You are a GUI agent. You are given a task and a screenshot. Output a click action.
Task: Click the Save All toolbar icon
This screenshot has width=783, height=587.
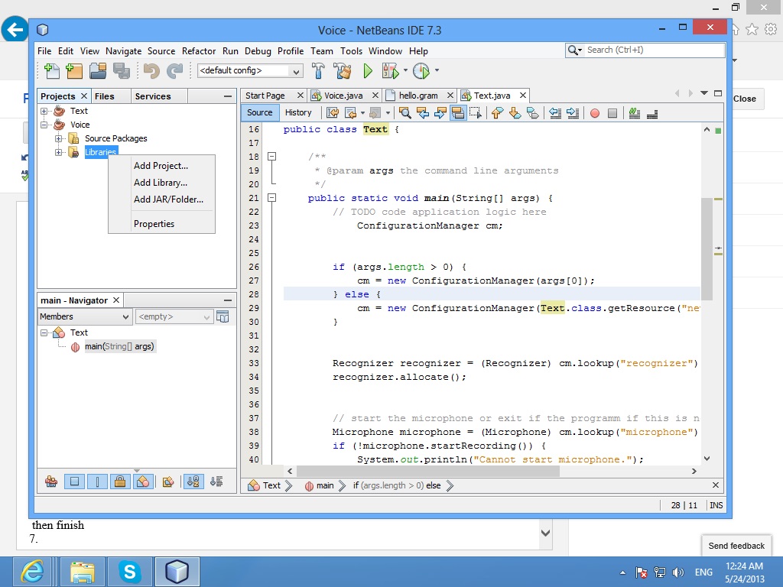pos(120,70)
